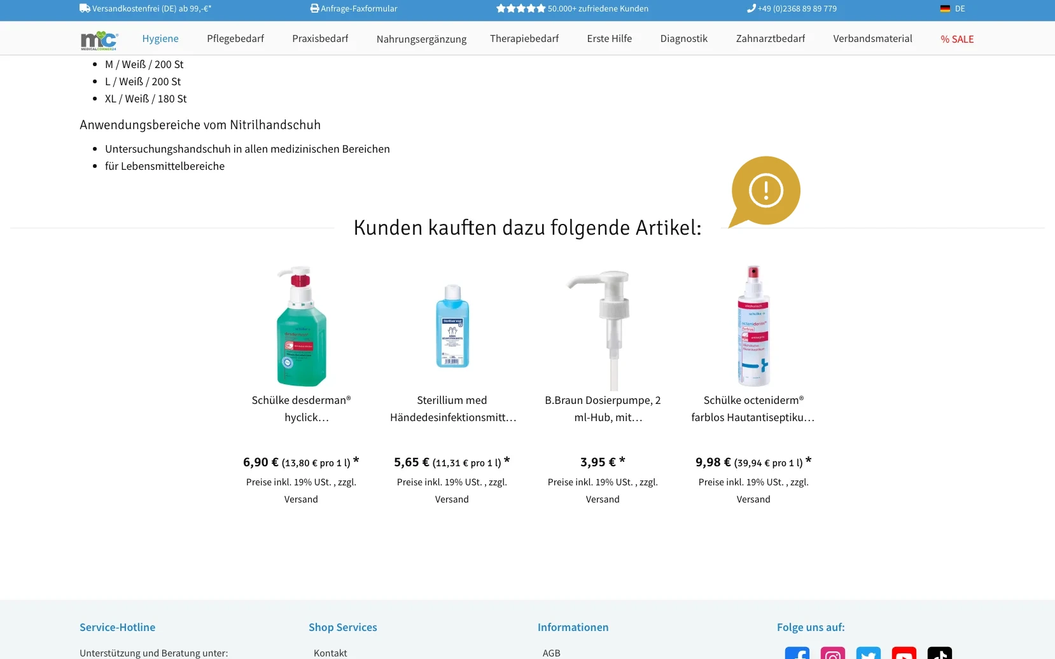The image size is (1055, 659).
Task: Click the 'für Lebensmittelbereiche' list item
Action: point(165,166)
